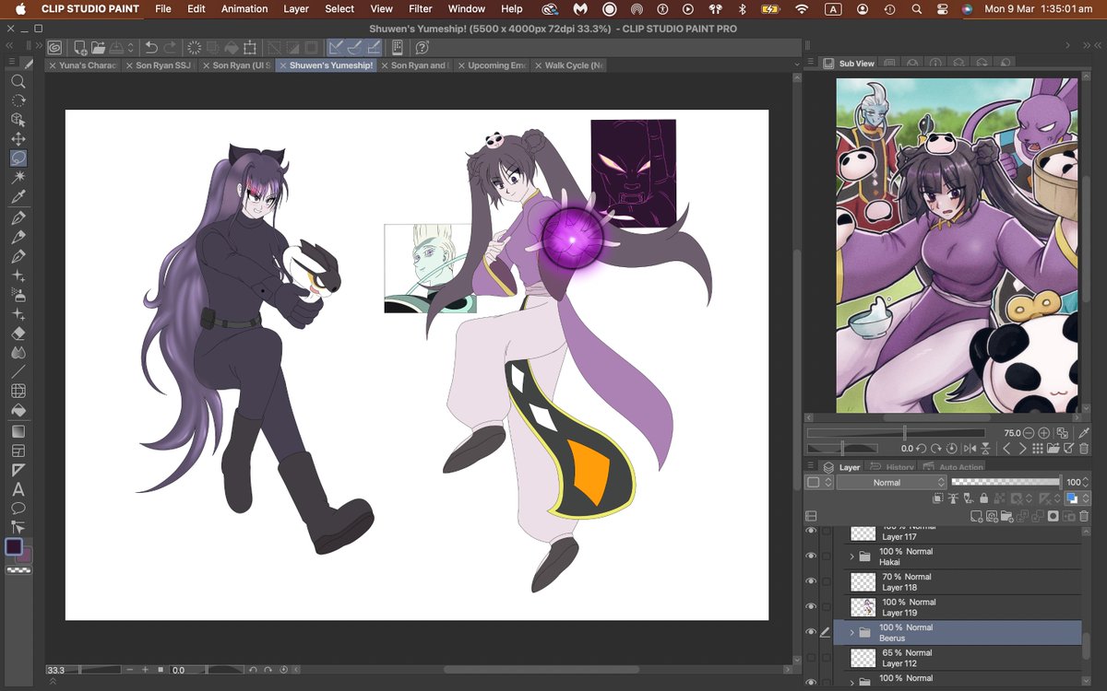
Task: Toggle visibility of Layer 118
Action: click(811, 581)
